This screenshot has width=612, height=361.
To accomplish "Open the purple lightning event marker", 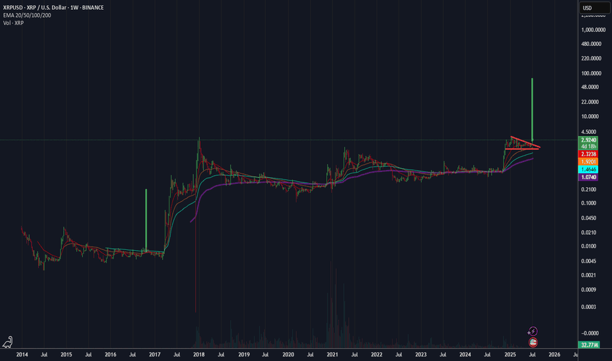I will [x=533, y=331].
